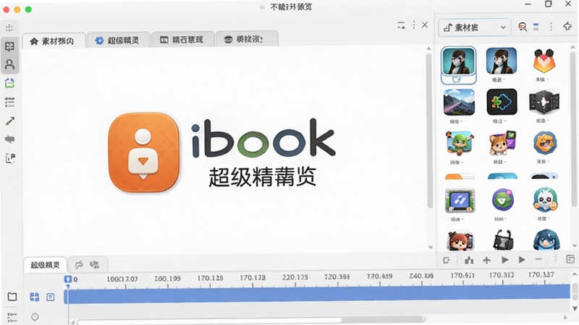Image resolution: width=579 pixels, height=325 pixels.
Task: Select the blue-haired character thumbnail
Action: click(546, 240)
